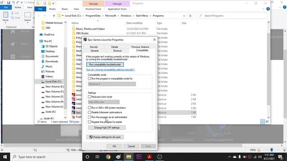Click the volume tray icon
287x161 pixels.
[x=260, y=157]
